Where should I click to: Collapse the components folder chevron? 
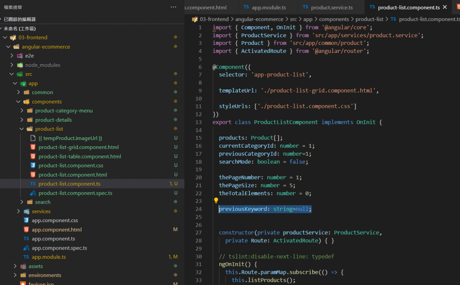(x=18, y=101)
